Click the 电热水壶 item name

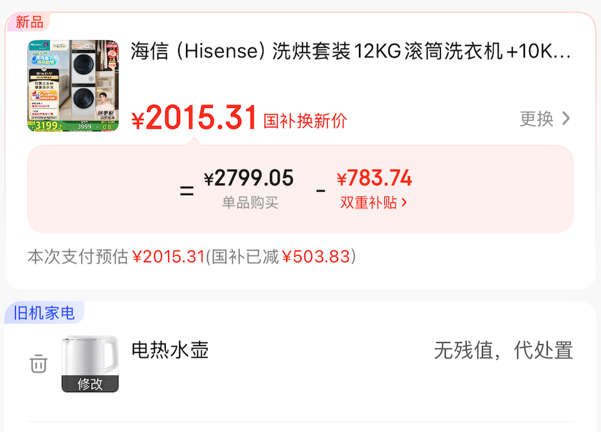tap(170, 350)
